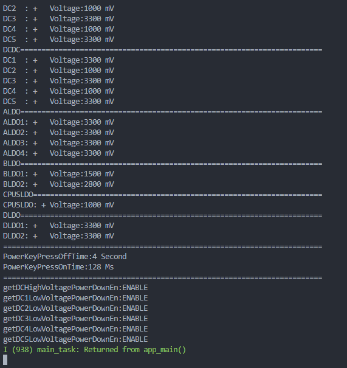
Task: Click the getDC5LowVoltagePowerDownEn:ENABLE line
Action: (75, 339)
